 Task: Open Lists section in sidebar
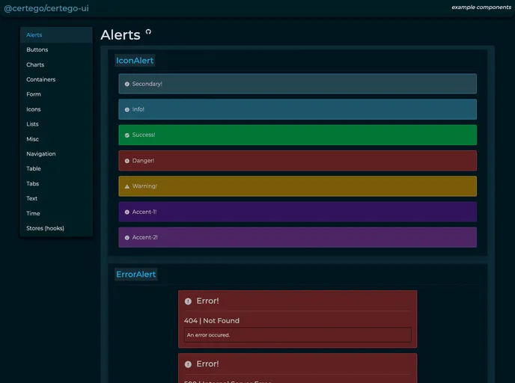pyautogui.click(x=56, y=124)
